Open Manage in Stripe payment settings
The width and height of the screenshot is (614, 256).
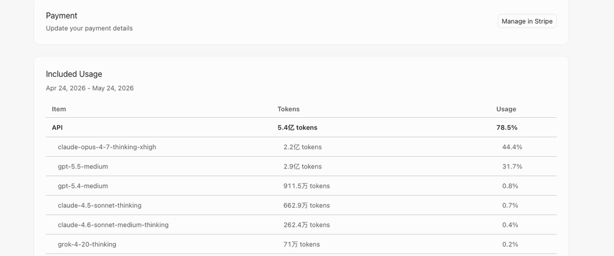[527, 21]
